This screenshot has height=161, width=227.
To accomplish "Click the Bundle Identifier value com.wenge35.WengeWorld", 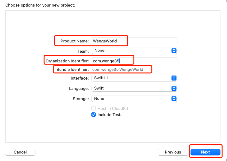I will click(x=118, y=69).
